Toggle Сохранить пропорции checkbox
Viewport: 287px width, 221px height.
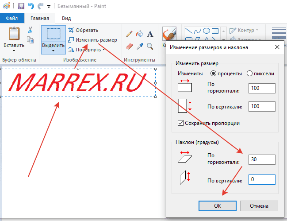[180, 123]
